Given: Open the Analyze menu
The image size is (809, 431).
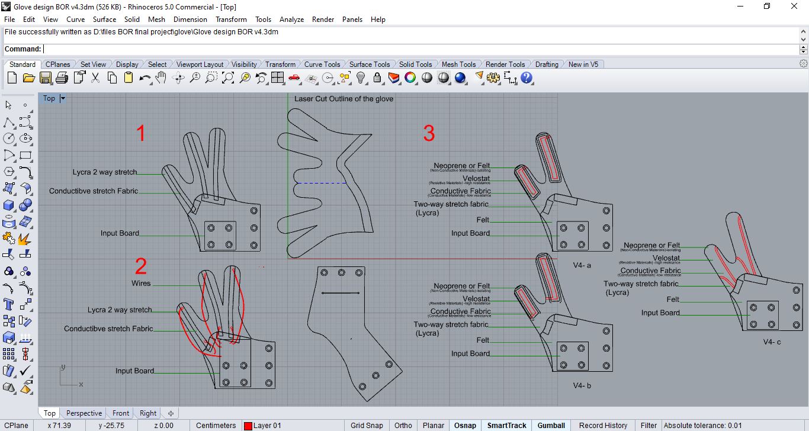Looking at the screenshot, I should (x=291, y=20).
